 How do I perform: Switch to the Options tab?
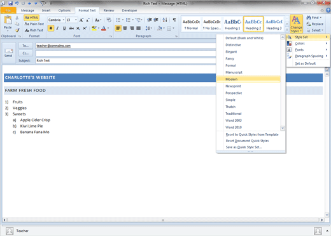(64, 10)
